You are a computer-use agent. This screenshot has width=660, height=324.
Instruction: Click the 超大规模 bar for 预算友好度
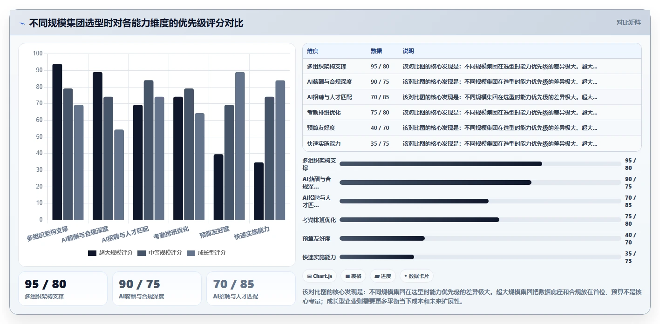(218, 187)
